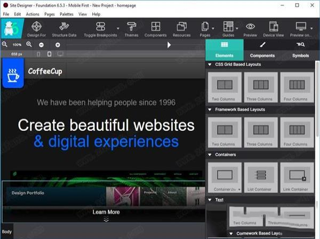320x239 pixels.
Task: Select CSS Grid Four Columns layout
Action: pyautogui.click(x=297, y=87)
